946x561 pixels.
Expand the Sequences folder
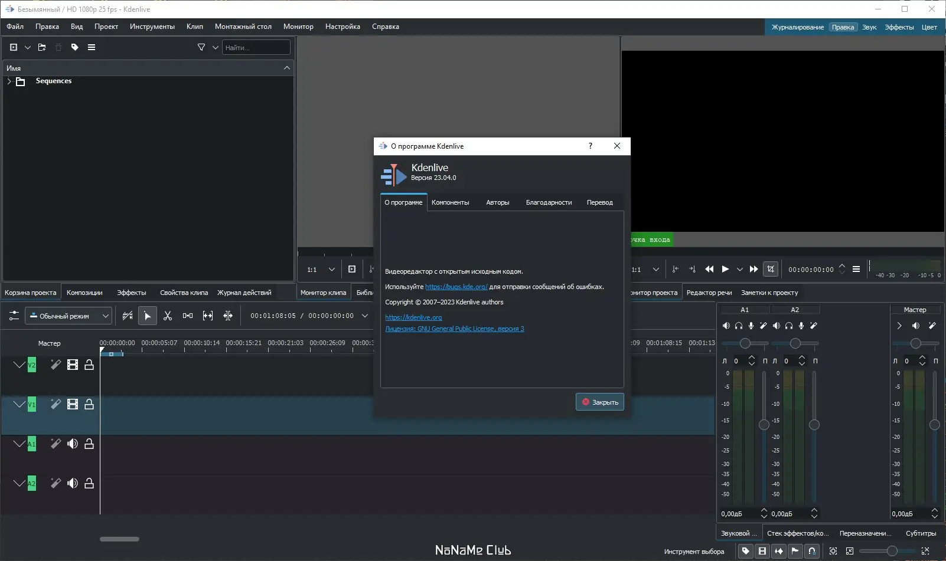9,81
